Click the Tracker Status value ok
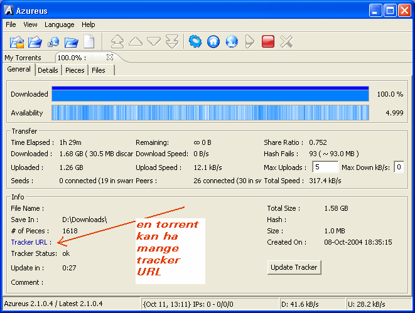Image resolution: width=415 pixels, height=313 pixels. [66, 253]
